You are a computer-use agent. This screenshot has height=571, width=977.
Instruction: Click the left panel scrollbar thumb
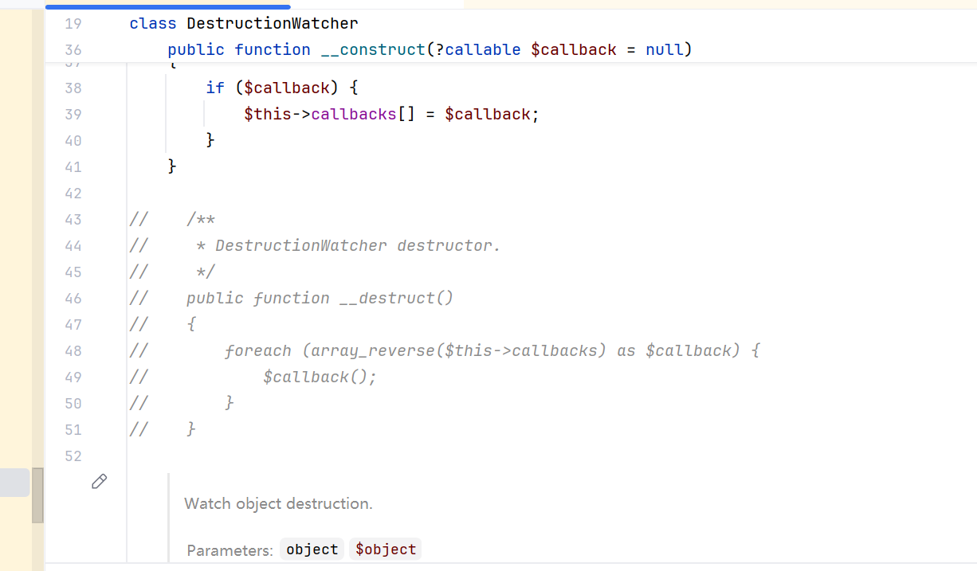click(37, 495)
